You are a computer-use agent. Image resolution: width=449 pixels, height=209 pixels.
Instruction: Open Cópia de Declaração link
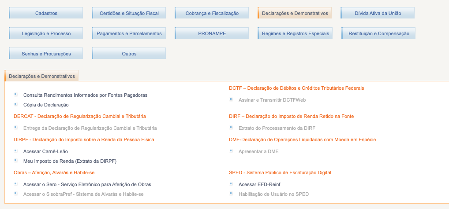click(46, 105)
